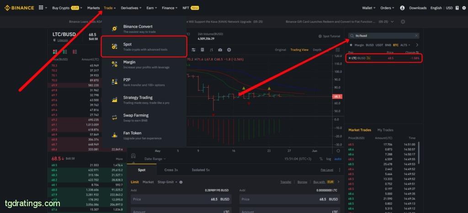Expand the Earn menu

[x=152, y=8]
